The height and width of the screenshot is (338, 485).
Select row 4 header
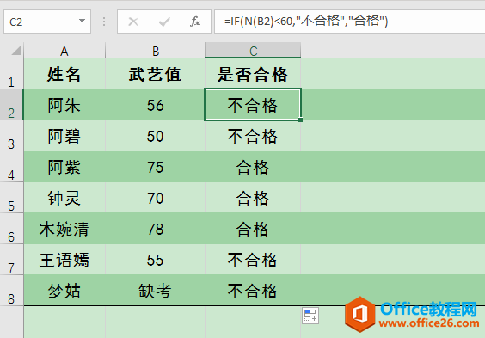(11, 167)
